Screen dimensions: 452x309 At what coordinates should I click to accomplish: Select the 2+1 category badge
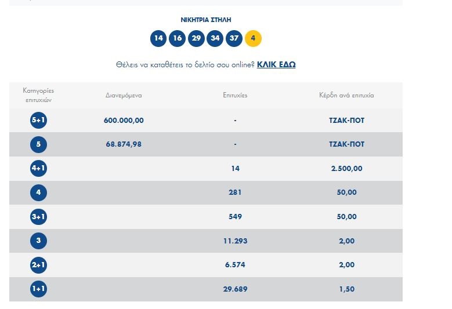(x=38, y=265)
